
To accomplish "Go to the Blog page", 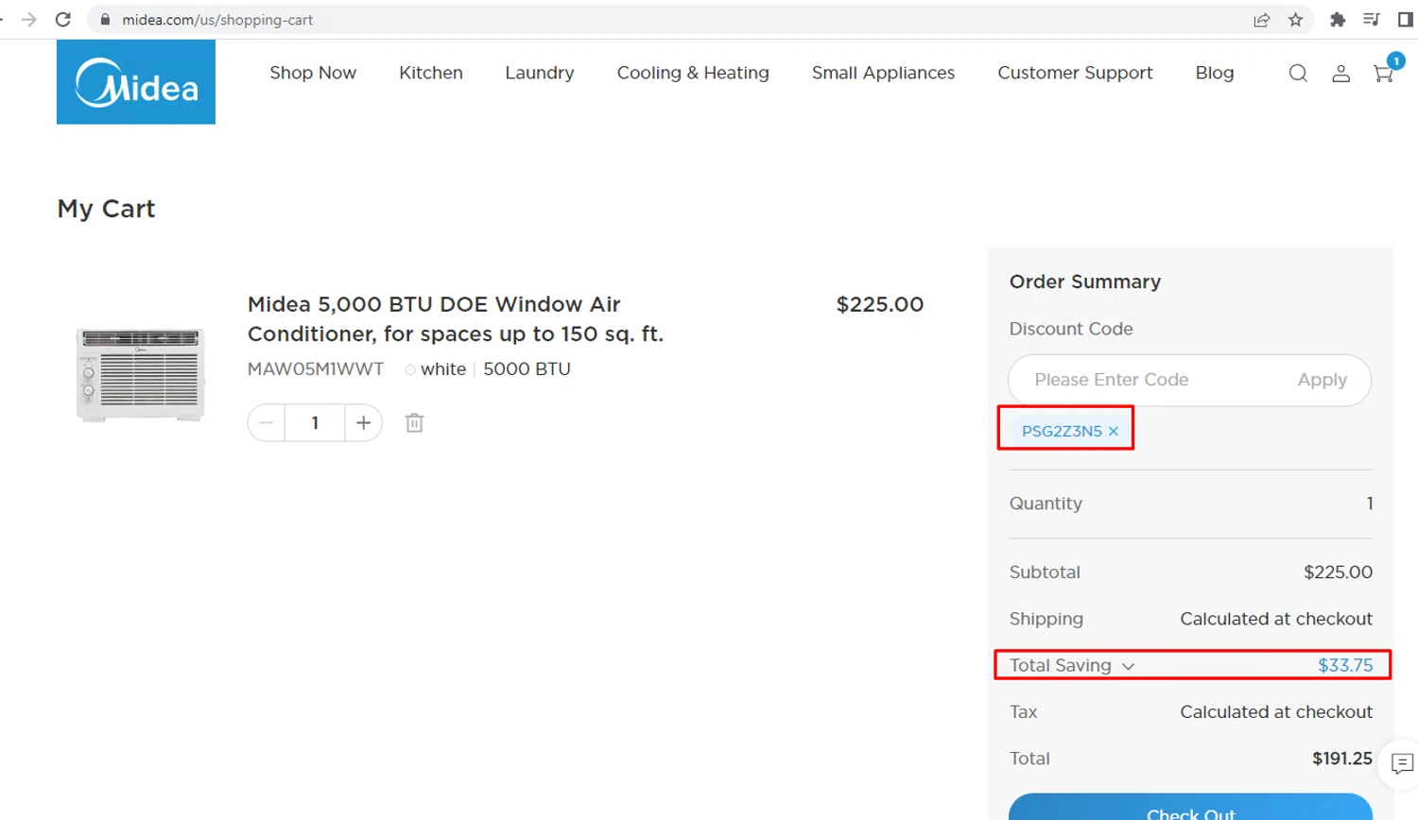I will (1215, 73).
